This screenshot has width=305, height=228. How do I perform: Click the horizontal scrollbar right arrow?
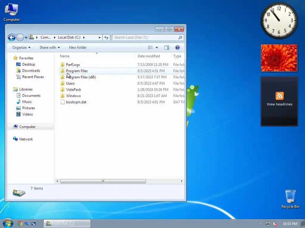coord(182,181)
